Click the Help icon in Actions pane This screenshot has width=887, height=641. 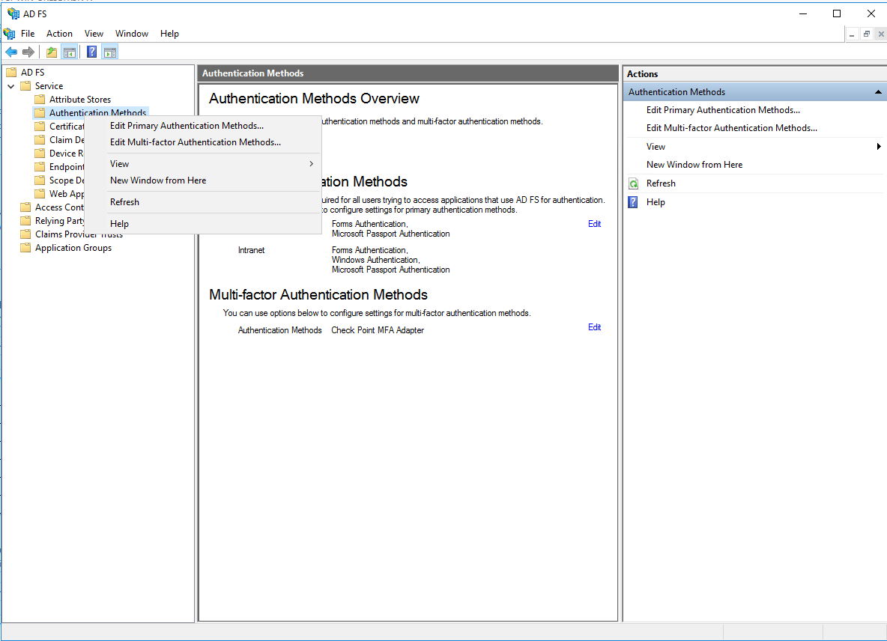(634, 202)
